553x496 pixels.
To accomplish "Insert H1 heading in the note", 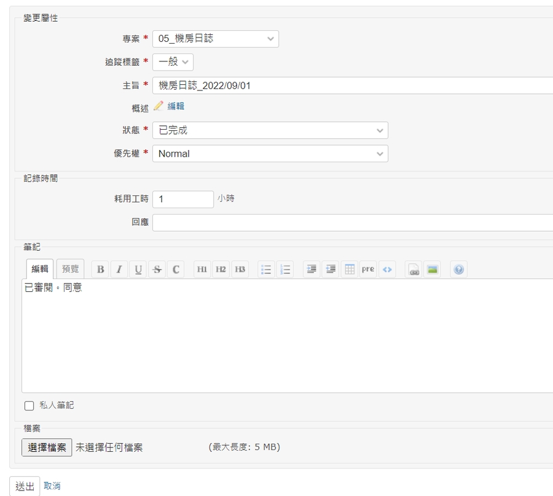I will coord(202,269).
